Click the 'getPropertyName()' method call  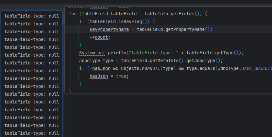point(188,29)
